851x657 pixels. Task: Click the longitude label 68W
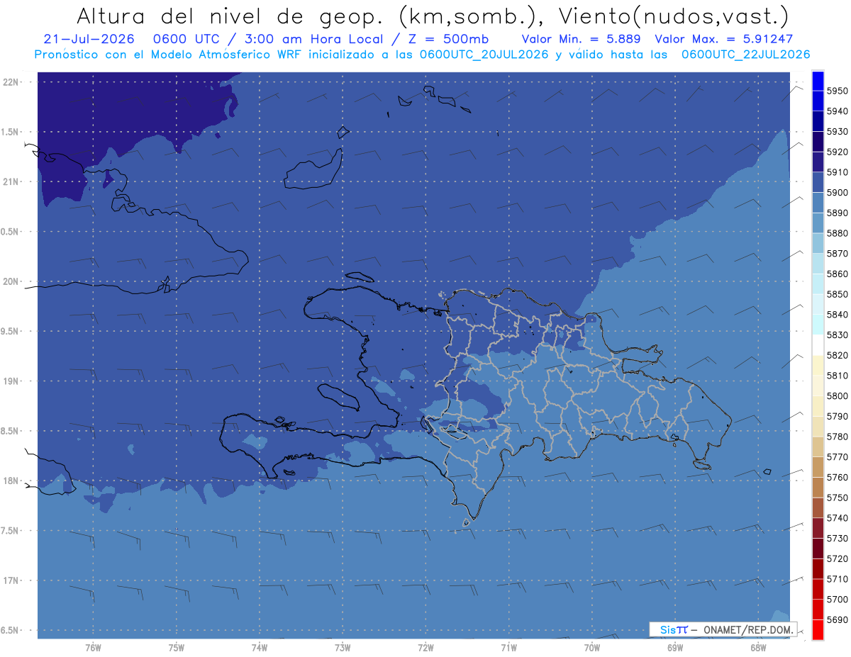[758, 648]
